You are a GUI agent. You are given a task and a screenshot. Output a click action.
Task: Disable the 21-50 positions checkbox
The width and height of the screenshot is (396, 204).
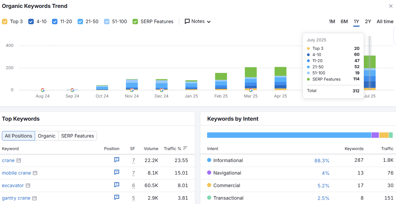point(80,22)
